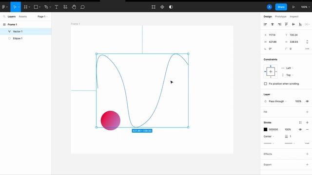Screen dimensions: 312x175
Task: Click the layer opacity 100% field
Action: [x=298, y=102]
